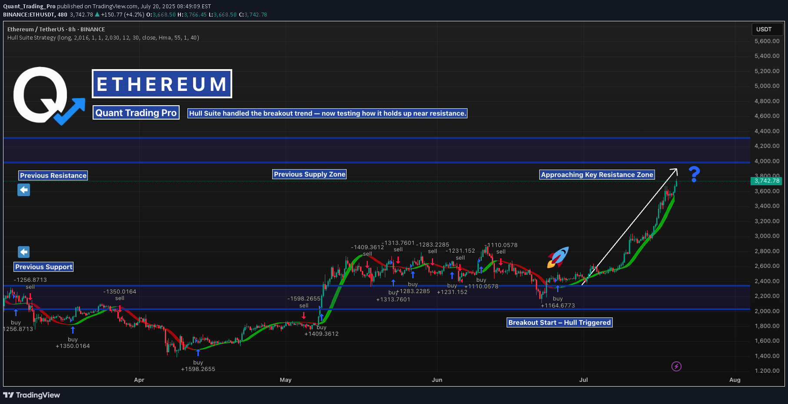Screen dimensions: 788x404
Task: Select the Approaching Key Resistance Zone label
Action: [x=597, y=175]
